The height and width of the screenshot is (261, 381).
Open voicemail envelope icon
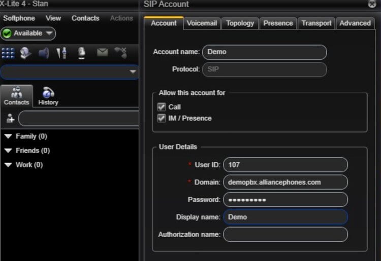[x=103, y=52]
